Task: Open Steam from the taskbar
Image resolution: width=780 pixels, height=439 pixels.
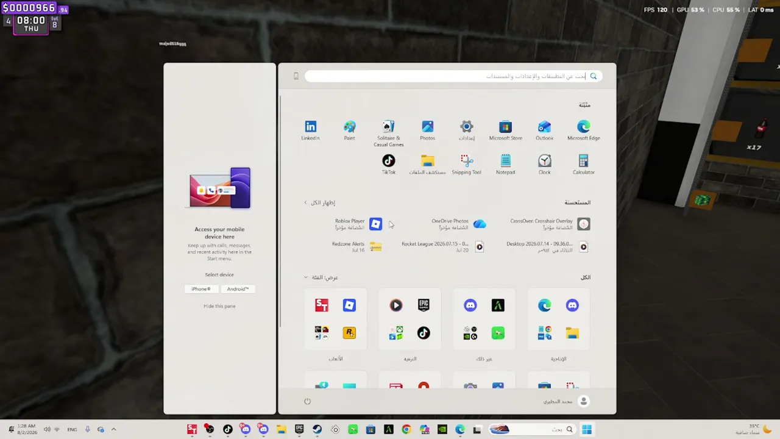Action: (x=317, y=429)
